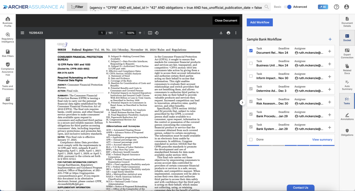Uncheck the Document Rel... task checkbox
The height and width of the screenshot is (191, 355).
[251, 51]
